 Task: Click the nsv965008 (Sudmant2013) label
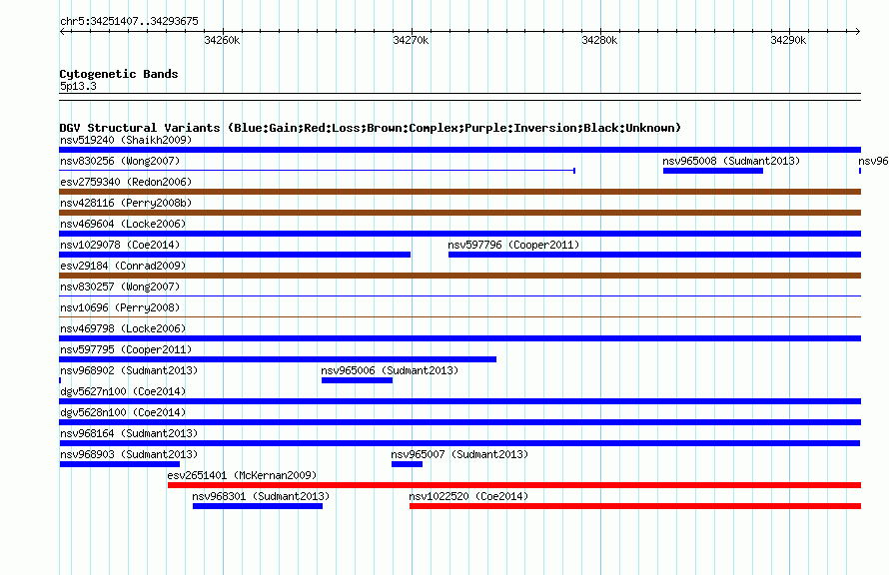pyautogui.click(x=731, y=161)
